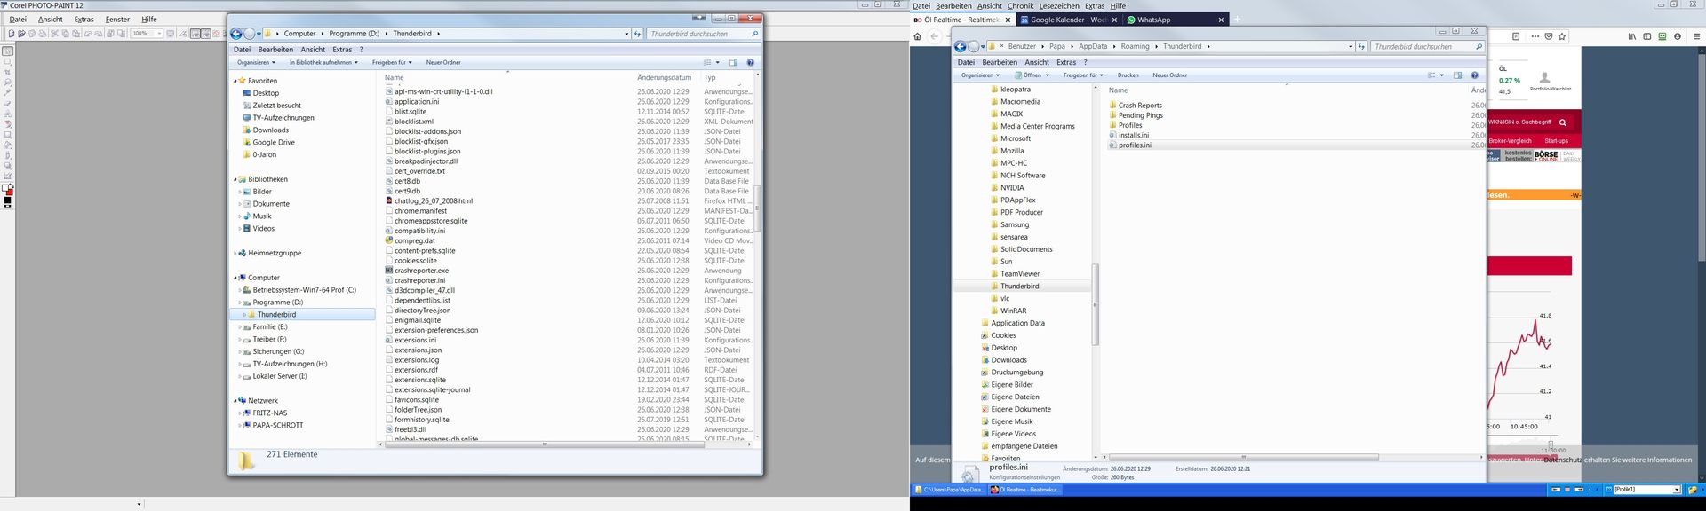Refresh the Programme (D:) Thunderbird folder view
Image resolution: width=1706 pixels, height=511 pixels.
[x=637, y=34]
